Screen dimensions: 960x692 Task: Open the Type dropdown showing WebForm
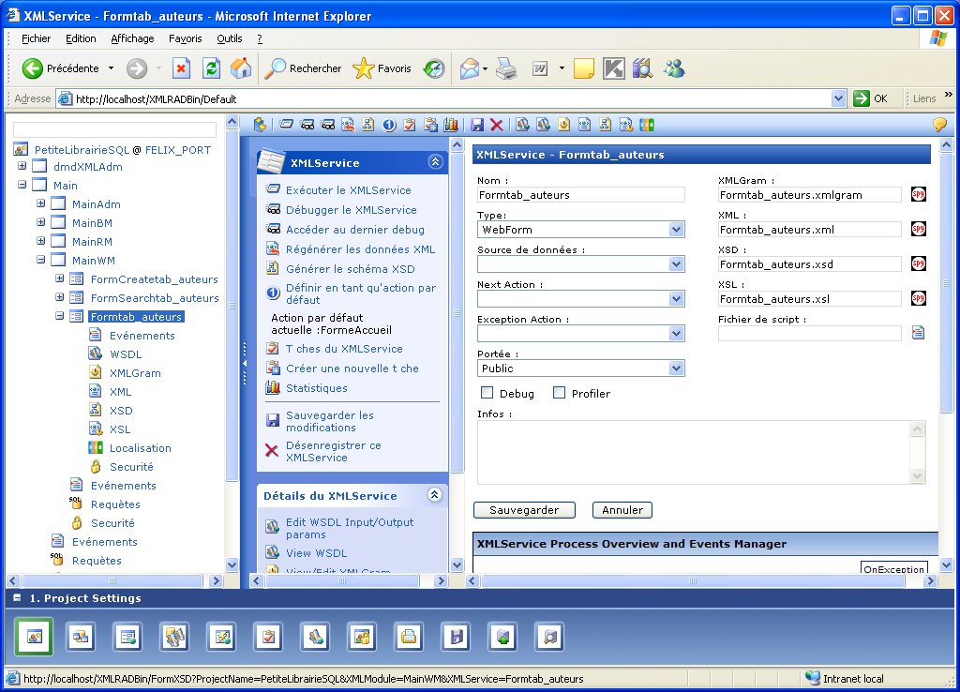(x=676, y=230)
